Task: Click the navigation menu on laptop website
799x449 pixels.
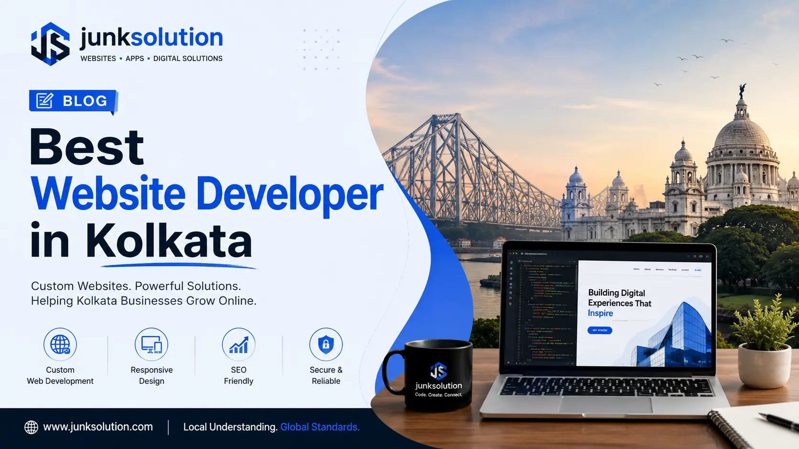Action: (x=668, y=270)
